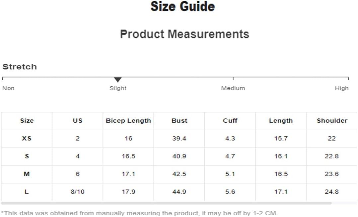Click the US column header
The width and height of the screenshot is (358, 217).
pyautogui.click(x=78, y=121)
